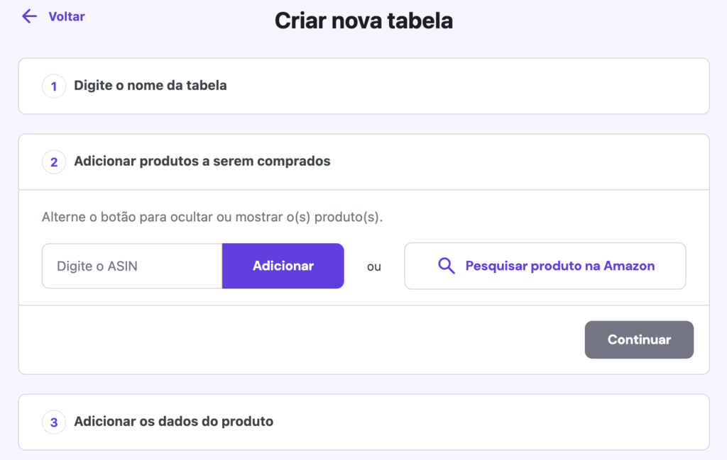Click the step 2 section header bar

(363, 162)
